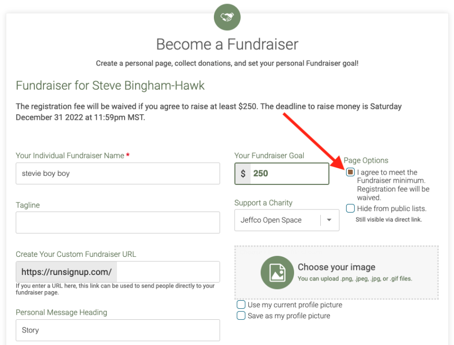Click the https://runsignup.com/ URL prefix
The height and width of the screenshot is (345, 454).
tap(67, 272)
